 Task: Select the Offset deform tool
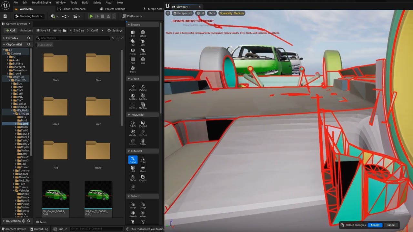click(143, 214)
